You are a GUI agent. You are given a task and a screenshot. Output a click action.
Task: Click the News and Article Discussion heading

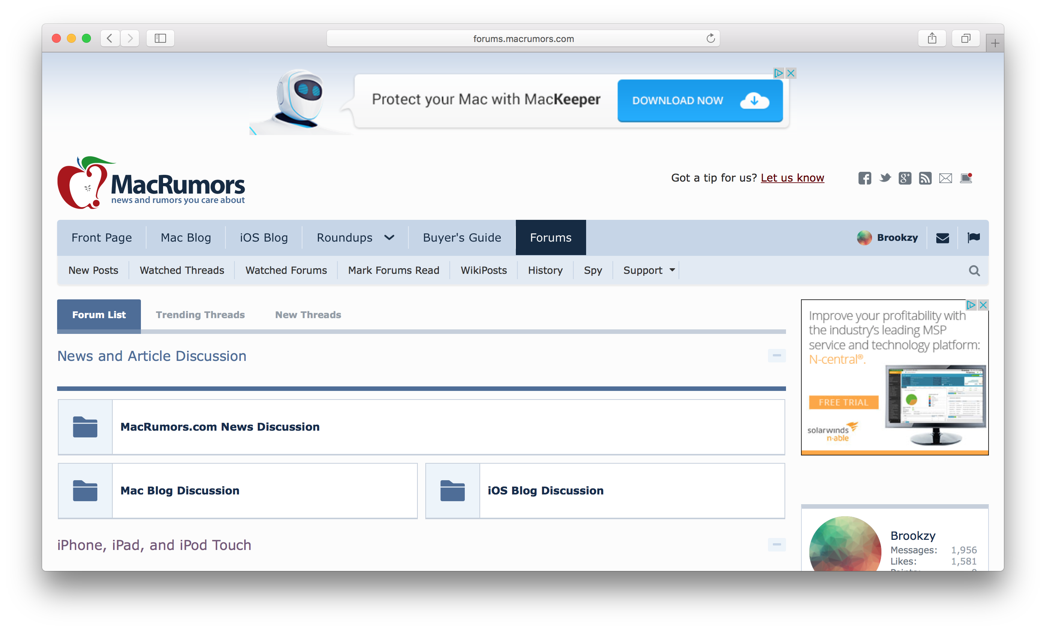pyautogui.click(x=151, y=356)
